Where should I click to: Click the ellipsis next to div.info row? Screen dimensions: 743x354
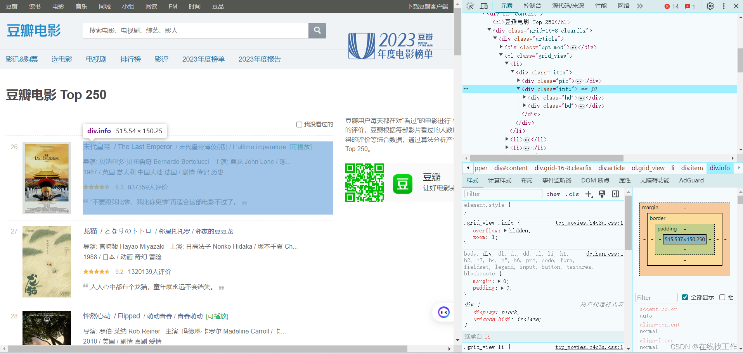pos(466,89)
